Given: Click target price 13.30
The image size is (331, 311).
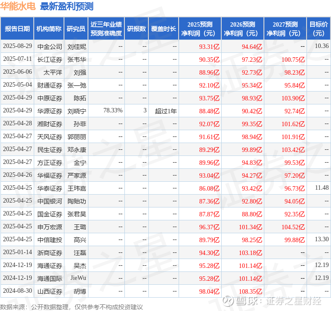Looking at the screenshot, I should pyautogui.click(x=322, y=239).
